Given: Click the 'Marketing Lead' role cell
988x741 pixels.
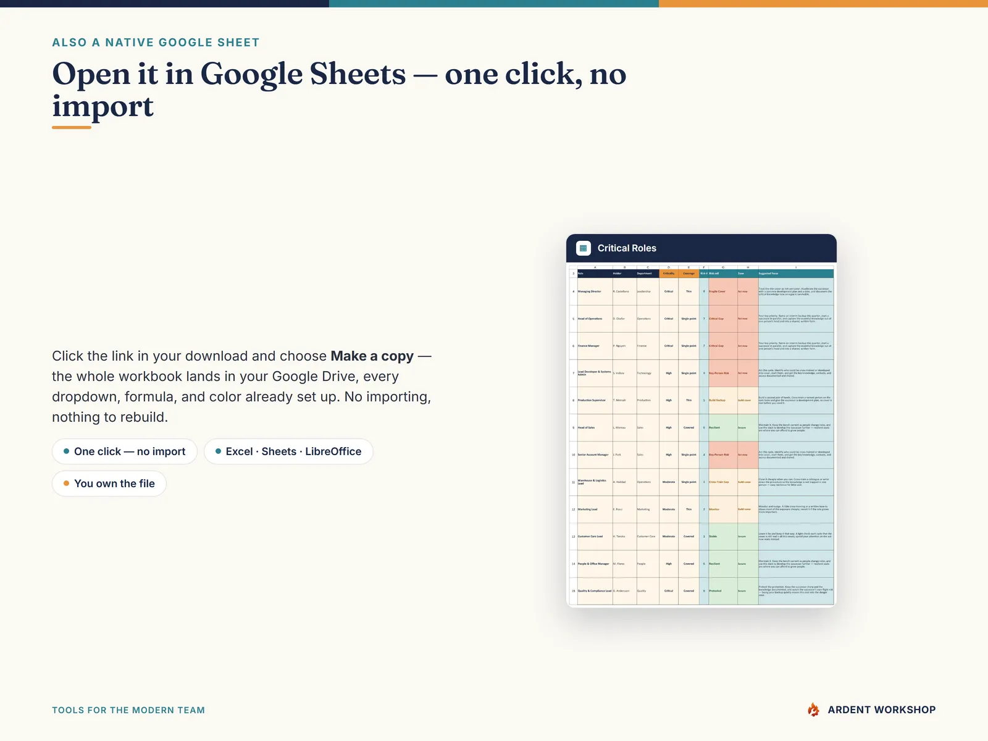Looking at the screenshot, I should tap(595, 509).
